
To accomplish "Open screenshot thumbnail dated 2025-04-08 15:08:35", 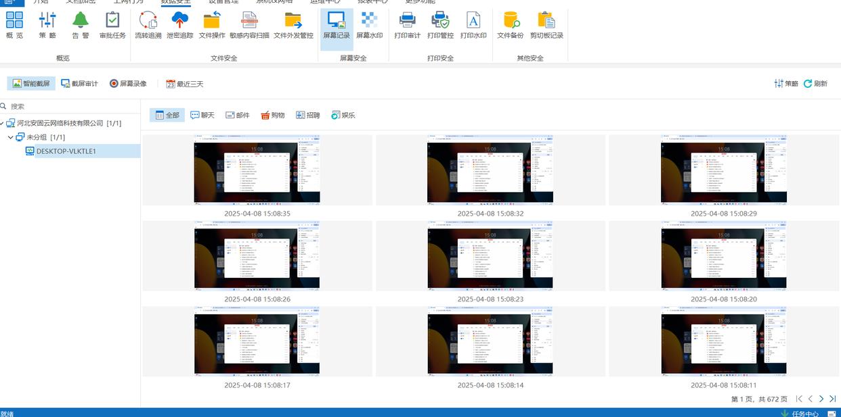I will click(257, 170).
